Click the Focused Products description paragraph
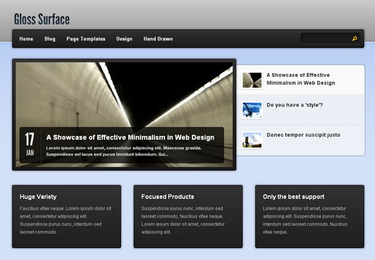 [x=182, y=220]
